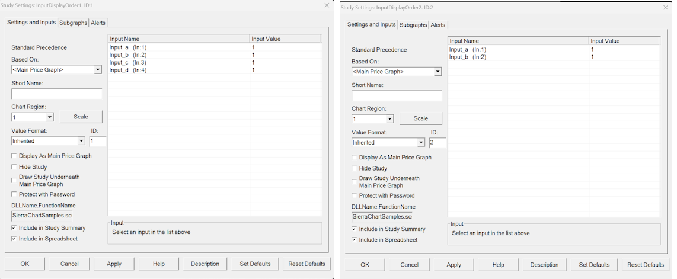Click Apply in InputDisplayOrder1 dialog
This screenshot has width=677, height=279.
coord(114,264)
